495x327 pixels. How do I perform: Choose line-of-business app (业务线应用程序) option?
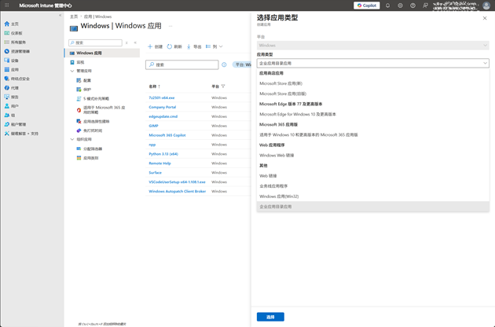[x=373, y=186]
